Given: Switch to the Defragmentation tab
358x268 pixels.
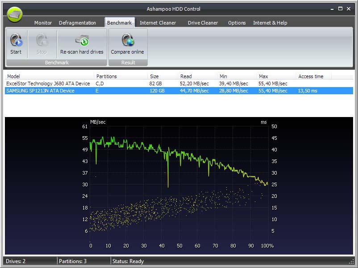Looking at the screenshot, I should 77,23.
